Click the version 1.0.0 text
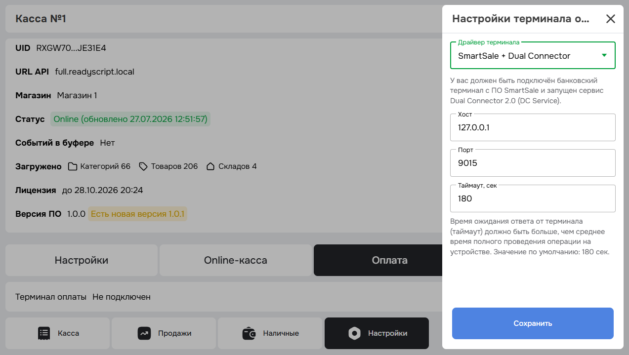 click(76, 214)
